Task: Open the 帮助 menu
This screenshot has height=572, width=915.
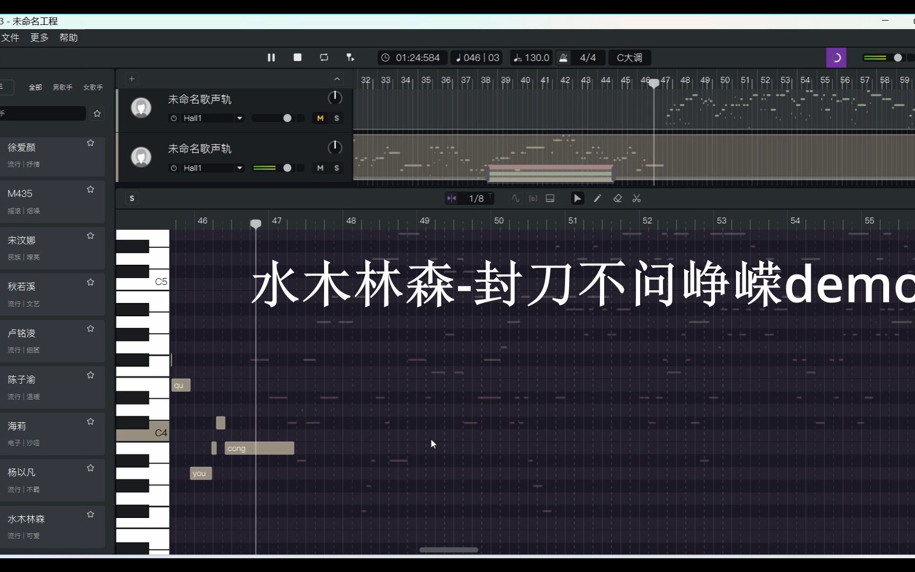Action: pos(69,38)
